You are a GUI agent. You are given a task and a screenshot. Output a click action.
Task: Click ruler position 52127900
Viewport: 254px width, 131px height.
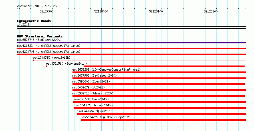tap(47, 11)
